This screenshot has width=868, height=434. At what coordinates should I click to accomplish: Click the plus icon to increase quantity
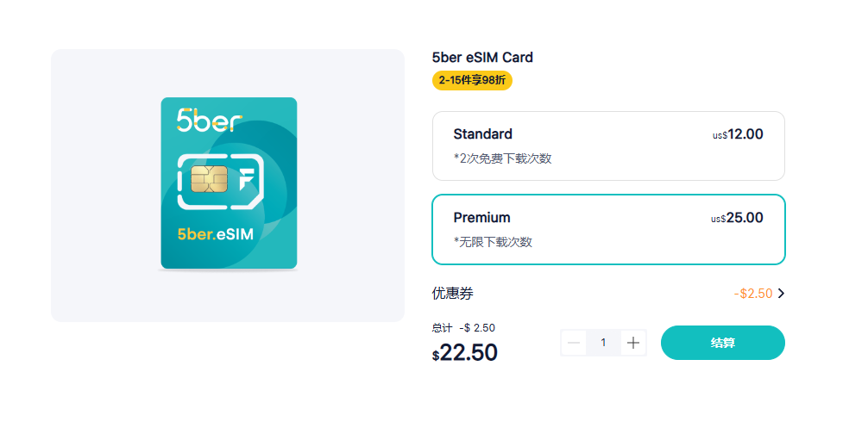(x=632, y=343)
